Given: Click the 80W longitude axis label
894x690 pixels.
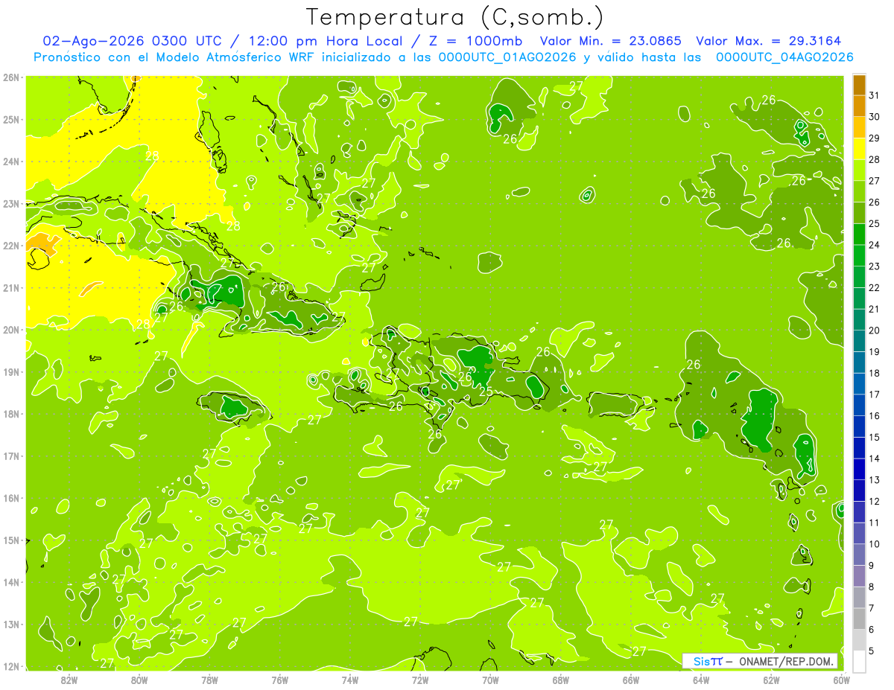Looking at the screenshot, I should pos(139,680).
